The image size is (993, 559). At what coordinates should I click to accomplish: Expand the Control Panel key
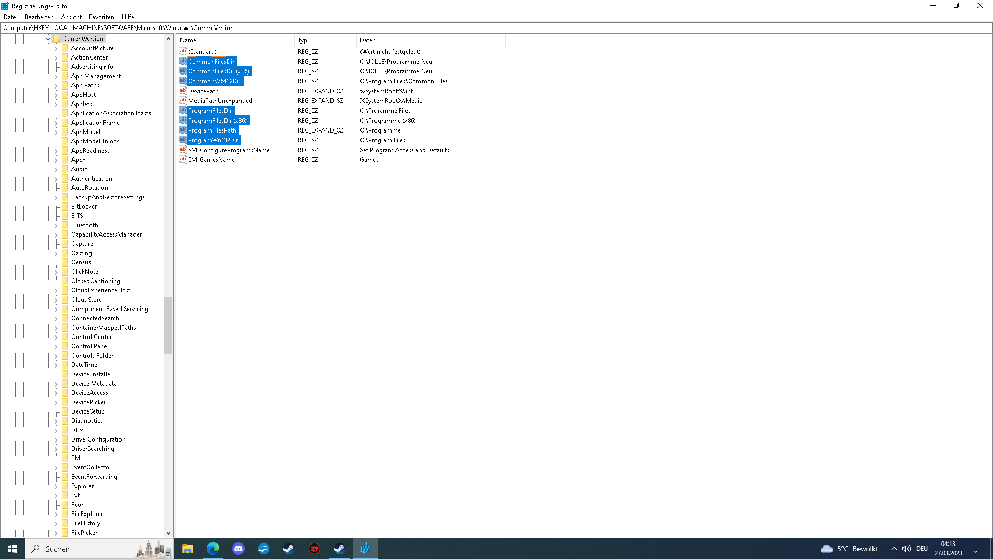[x=56, y=346]
